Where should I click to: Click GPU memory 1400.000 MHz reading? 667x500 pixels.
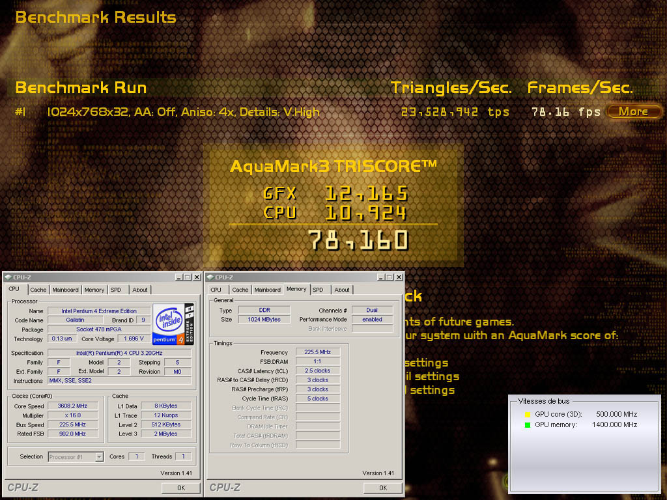(x=615, y=424)
